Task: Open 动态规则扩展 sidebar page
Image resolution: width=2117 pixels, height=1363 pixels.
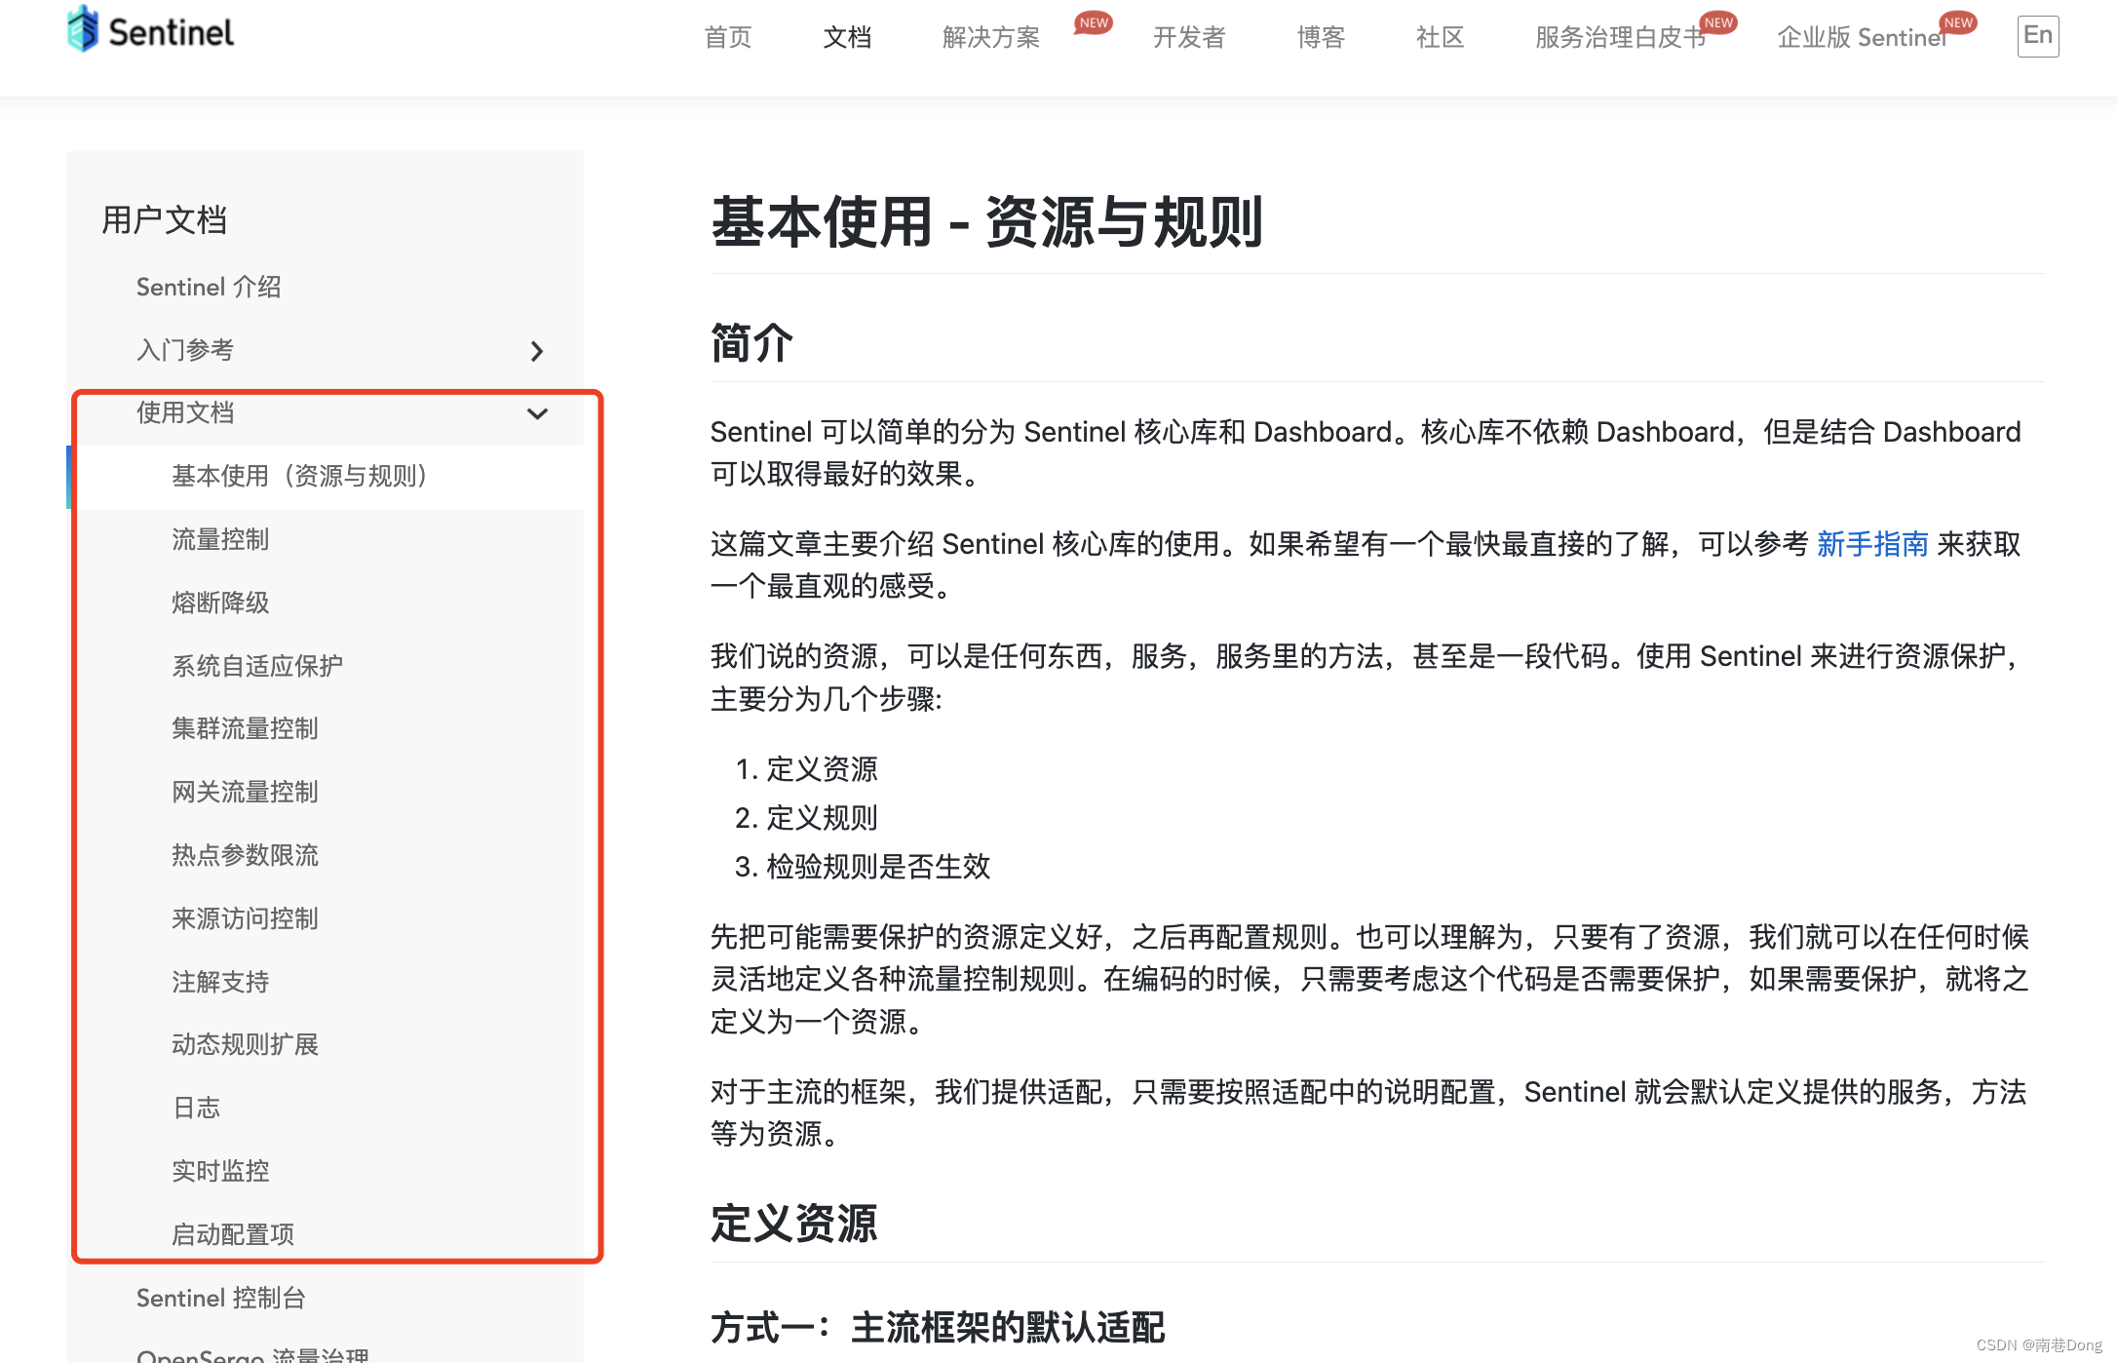Action: click(245, 1044)
